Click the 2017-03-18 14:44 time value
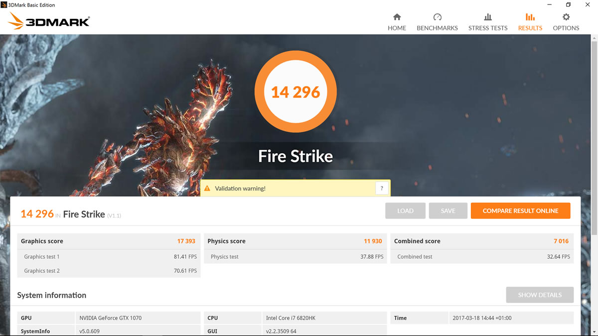 (x=482, y=318)
